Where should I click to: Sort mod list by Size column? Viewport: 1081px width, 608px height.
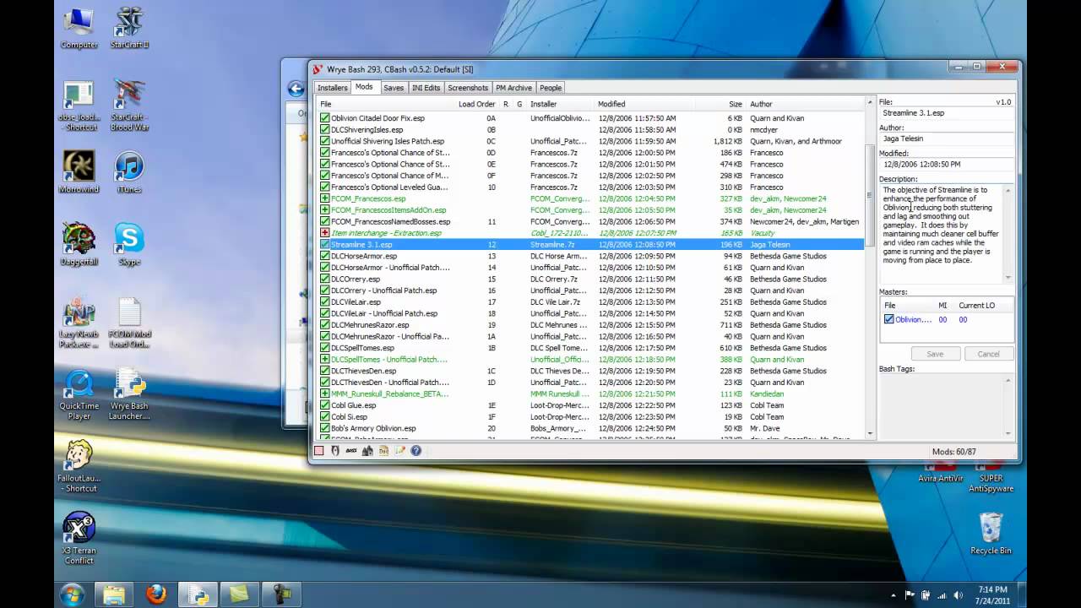pyautogui.click(x=720, y=104)
